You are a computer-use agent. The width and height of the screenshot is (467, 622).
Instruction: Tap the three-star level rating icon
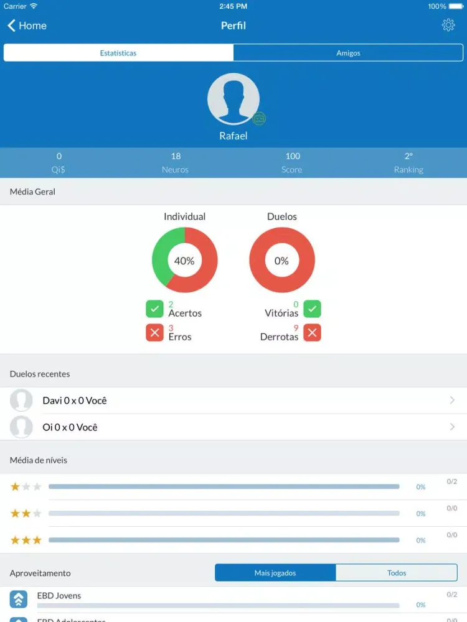click(x=26, y=540)
